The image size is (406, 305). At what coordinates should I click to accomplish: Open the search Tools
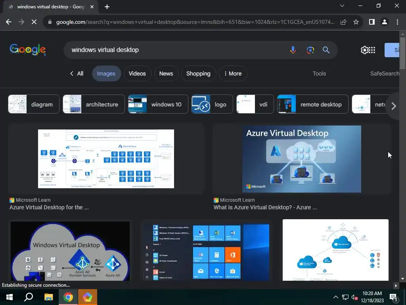pos(319,73)
